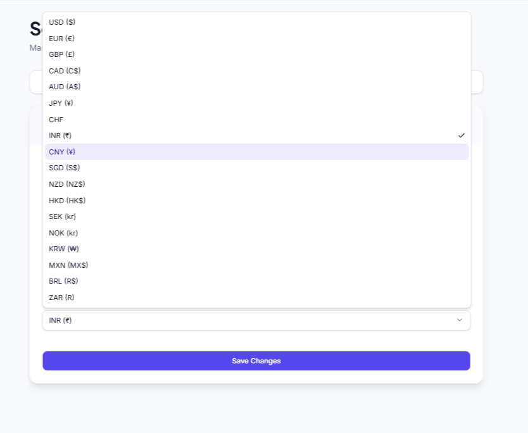The width and height of the screenshot is (528, 433).
Task: Click the Save Changes button
Action: 256,361
